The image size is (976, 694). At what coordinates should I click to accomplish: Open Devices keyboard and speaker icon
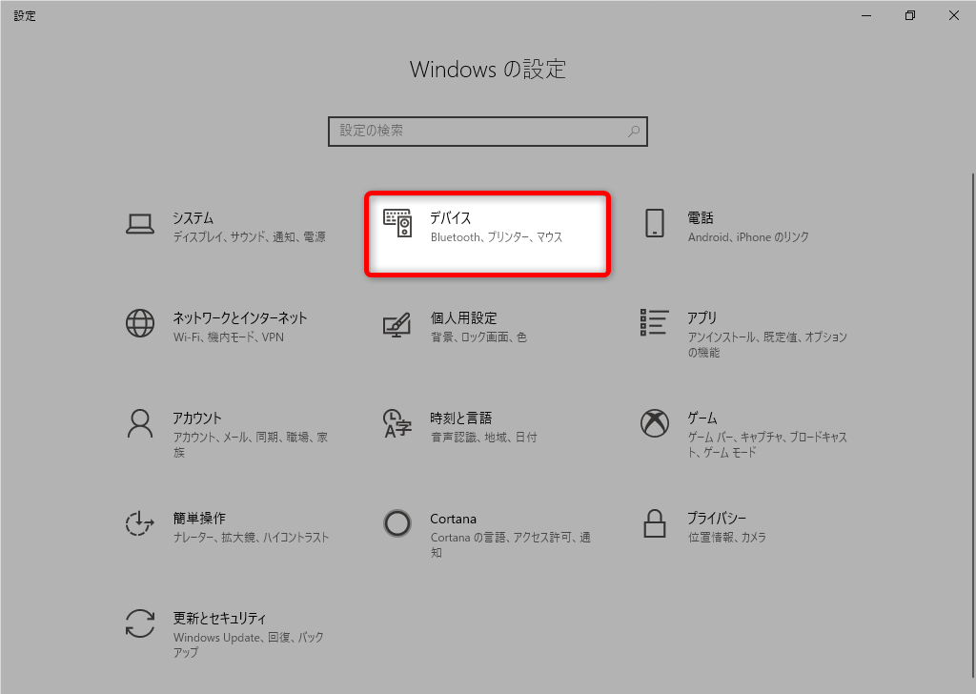pos(397,224)
